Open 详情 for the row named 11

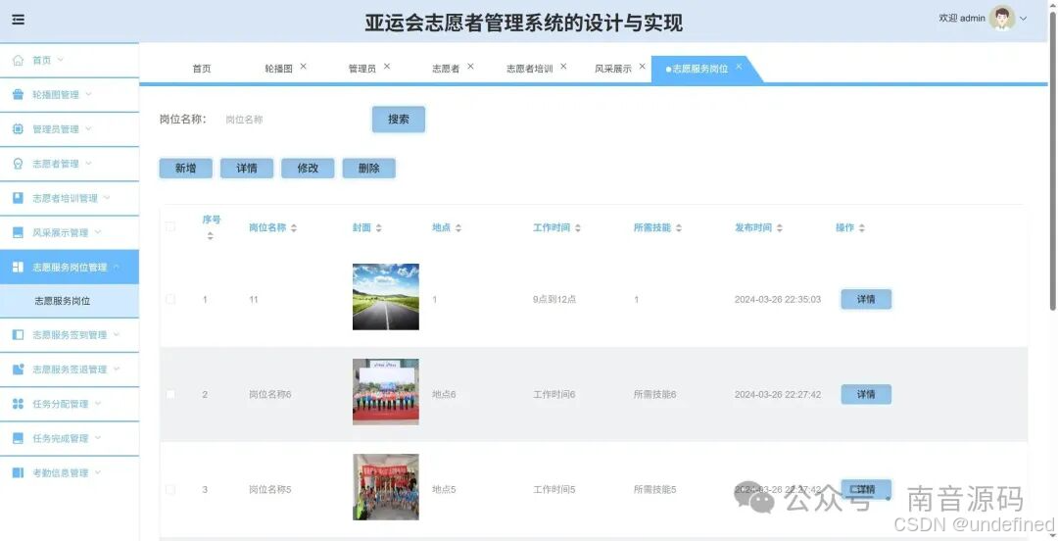tap(866, 299)
